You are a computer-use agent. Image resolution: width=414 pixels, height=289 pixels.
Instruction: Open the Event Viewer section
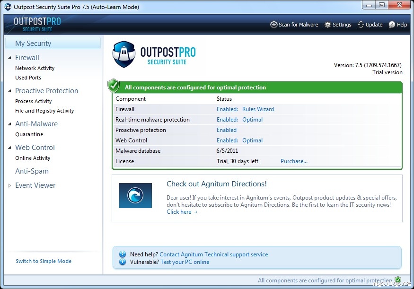pos(35,185)
